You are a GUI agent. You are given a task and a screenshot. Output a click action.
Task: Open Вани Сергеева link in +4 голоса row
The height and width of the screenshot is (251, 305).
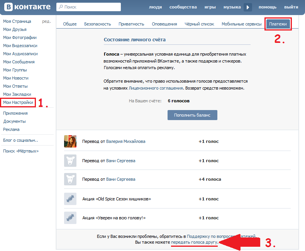120,179
